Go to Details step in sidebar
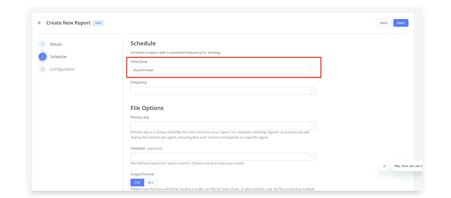This screenshot has height=198, width=451. pos(56,44)
